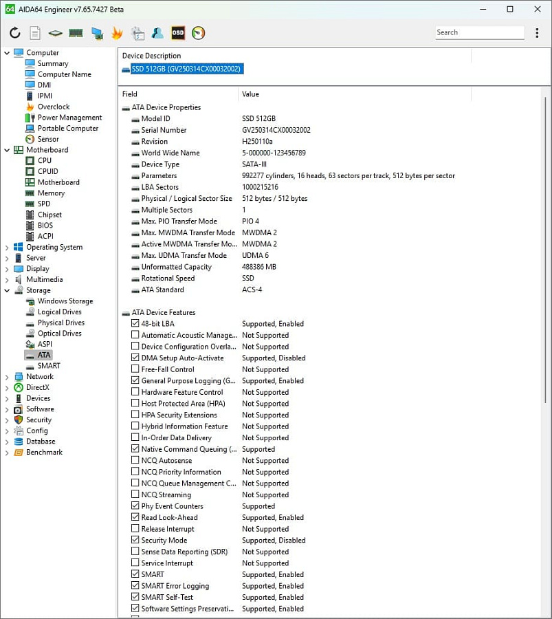Select the ASPI tree item
The image size is (552, 619).
(x=45, y=344)
